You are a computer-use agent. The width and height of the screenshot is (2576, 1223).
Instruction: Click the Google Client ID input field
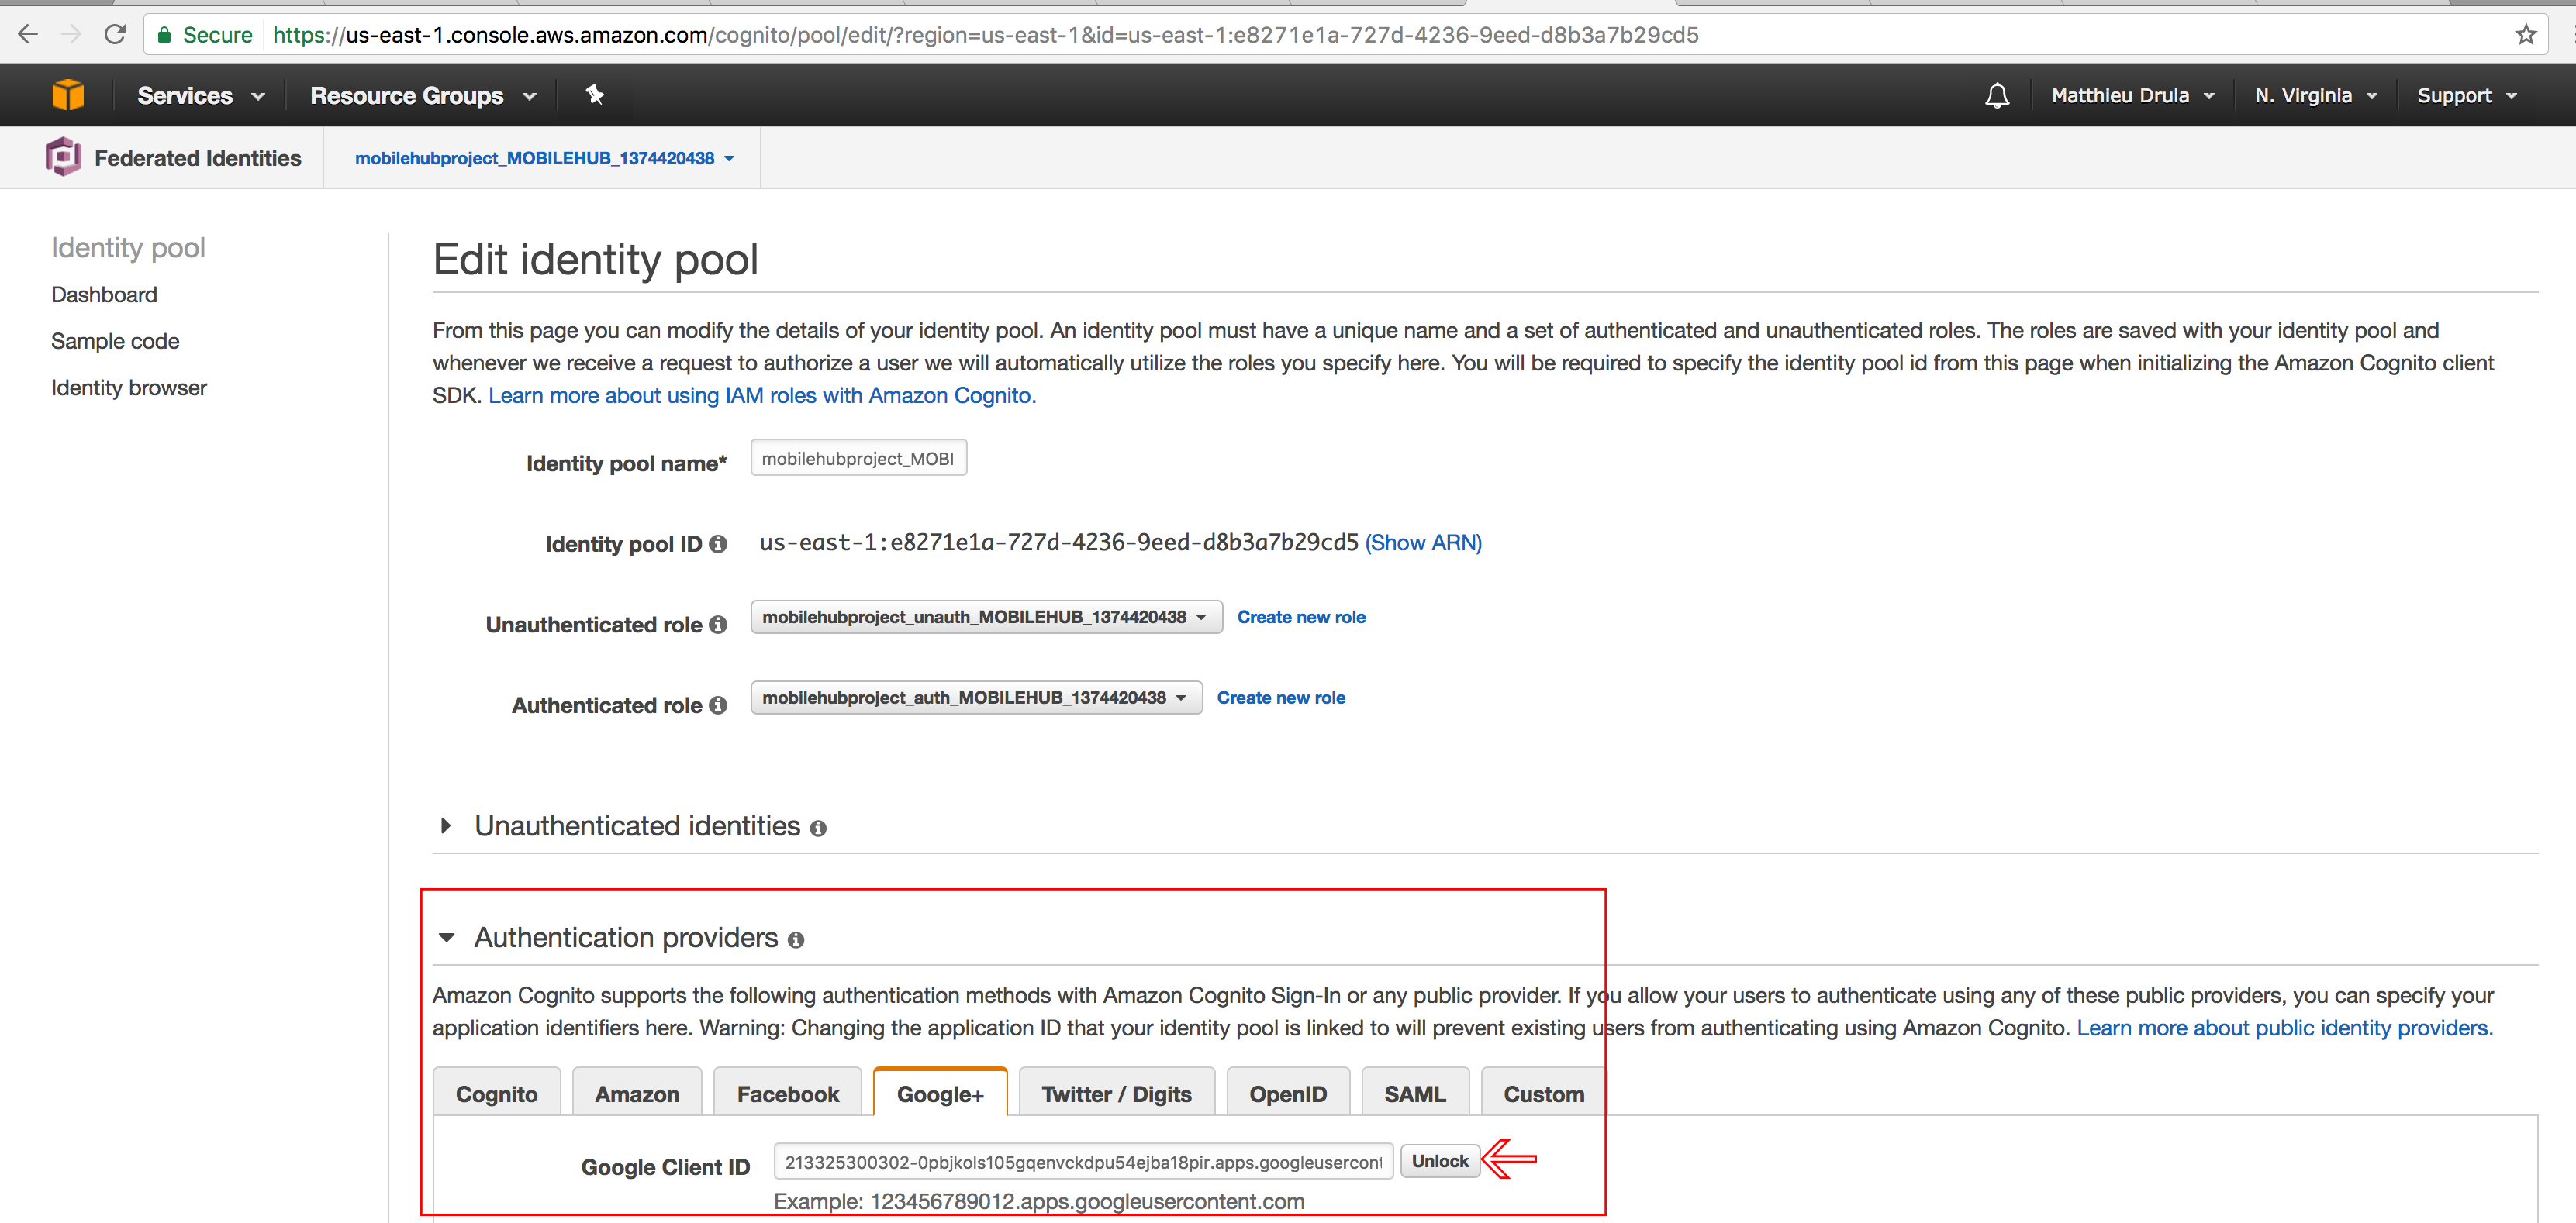1086,1161
